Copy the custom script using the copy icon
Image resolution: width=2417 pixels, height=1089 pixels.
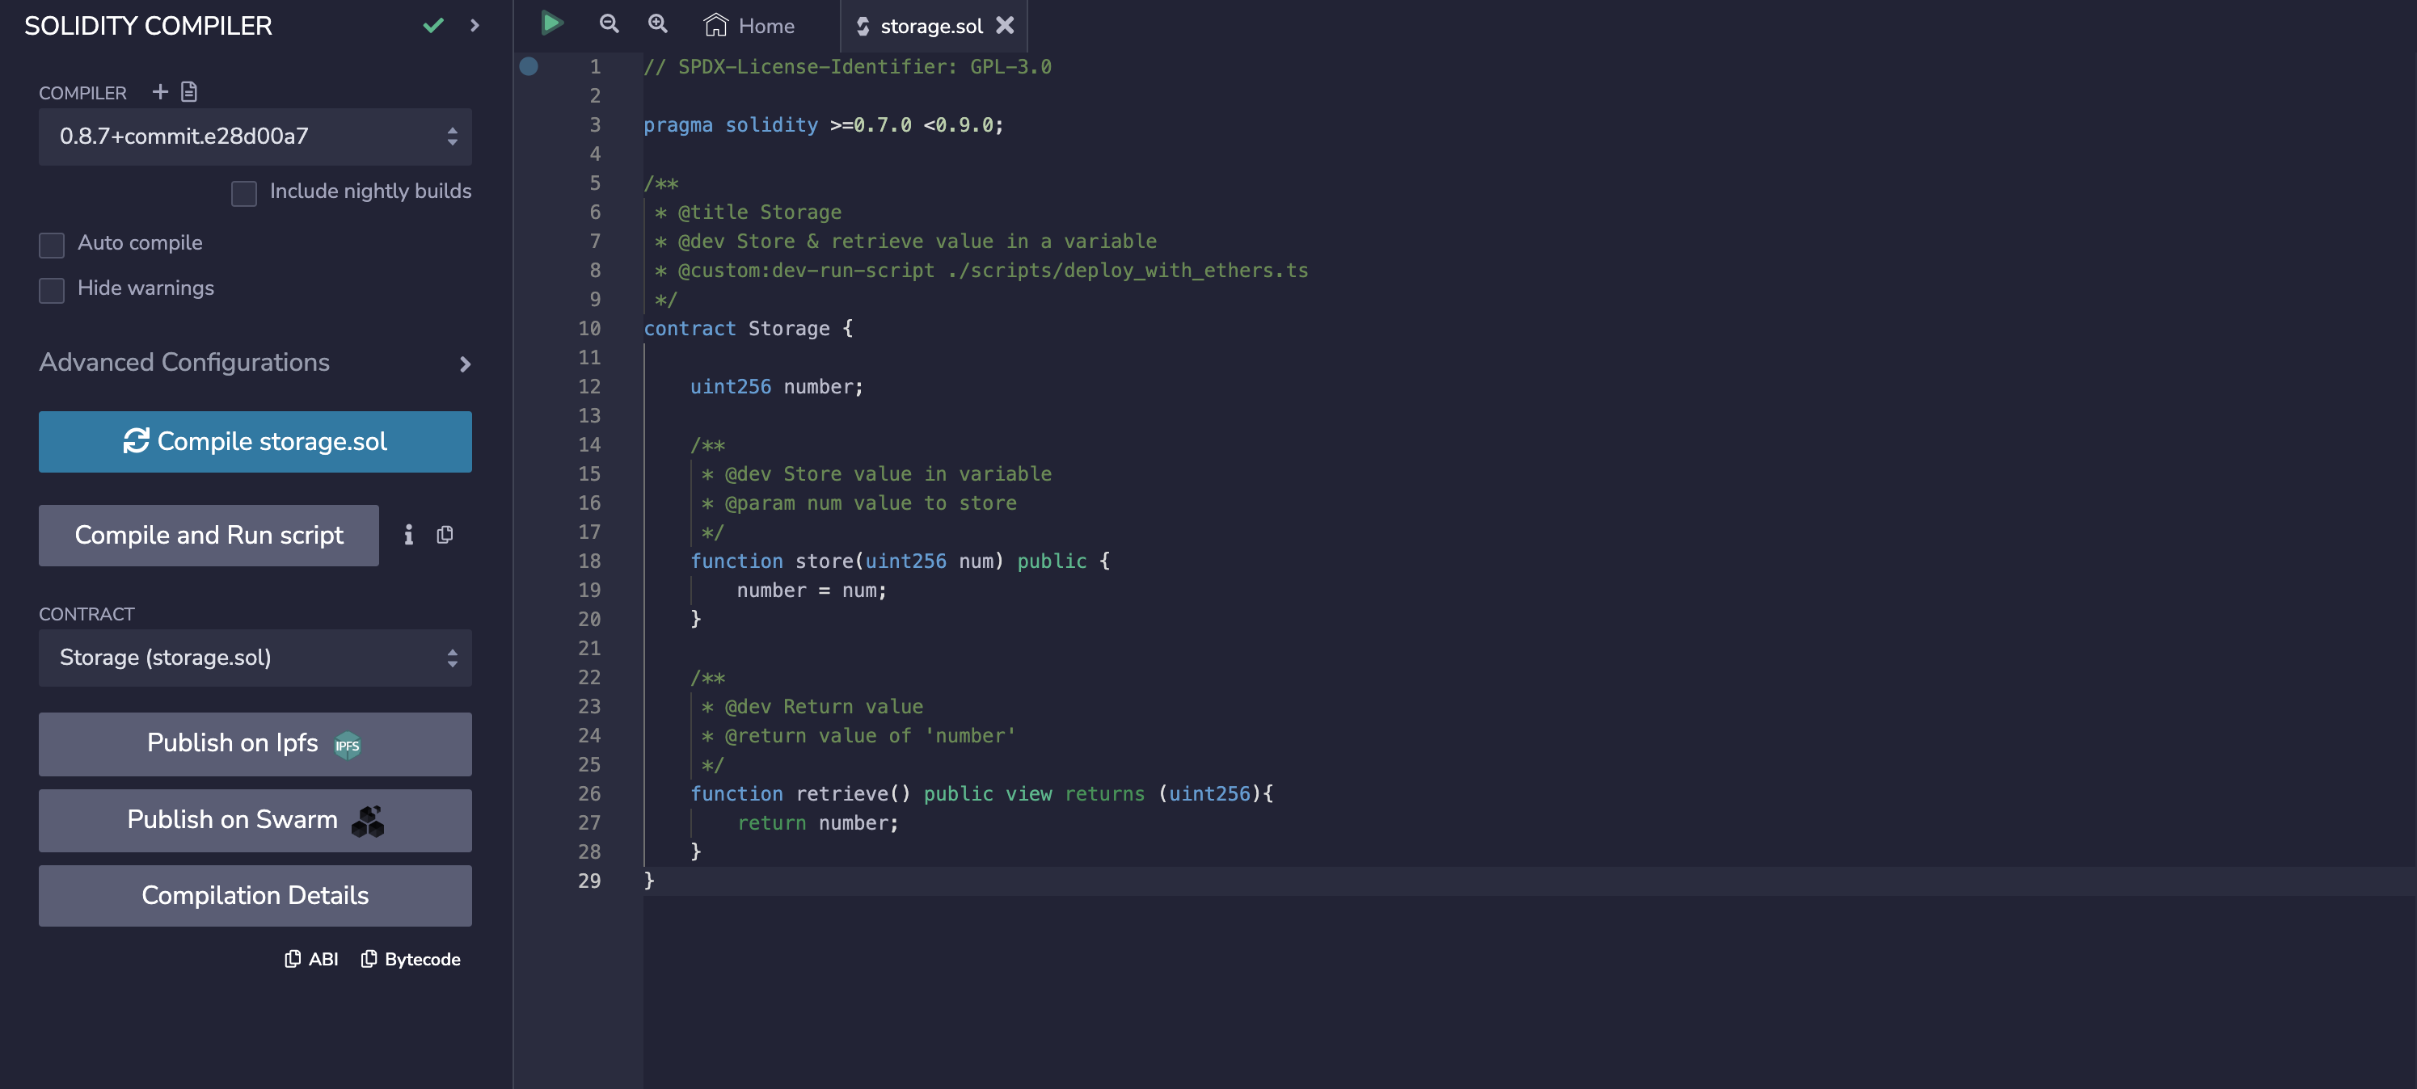pos(445,535)
